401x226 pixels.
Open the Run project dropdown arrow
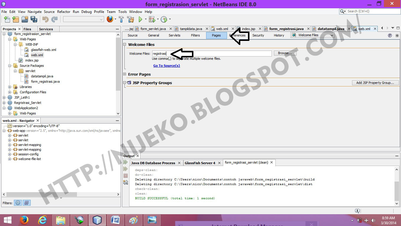click(x=146, y=19)
